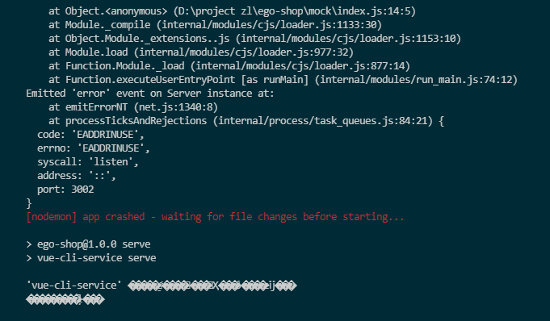
Task: Click the port: 3002 value
Action: click(82, 190)
